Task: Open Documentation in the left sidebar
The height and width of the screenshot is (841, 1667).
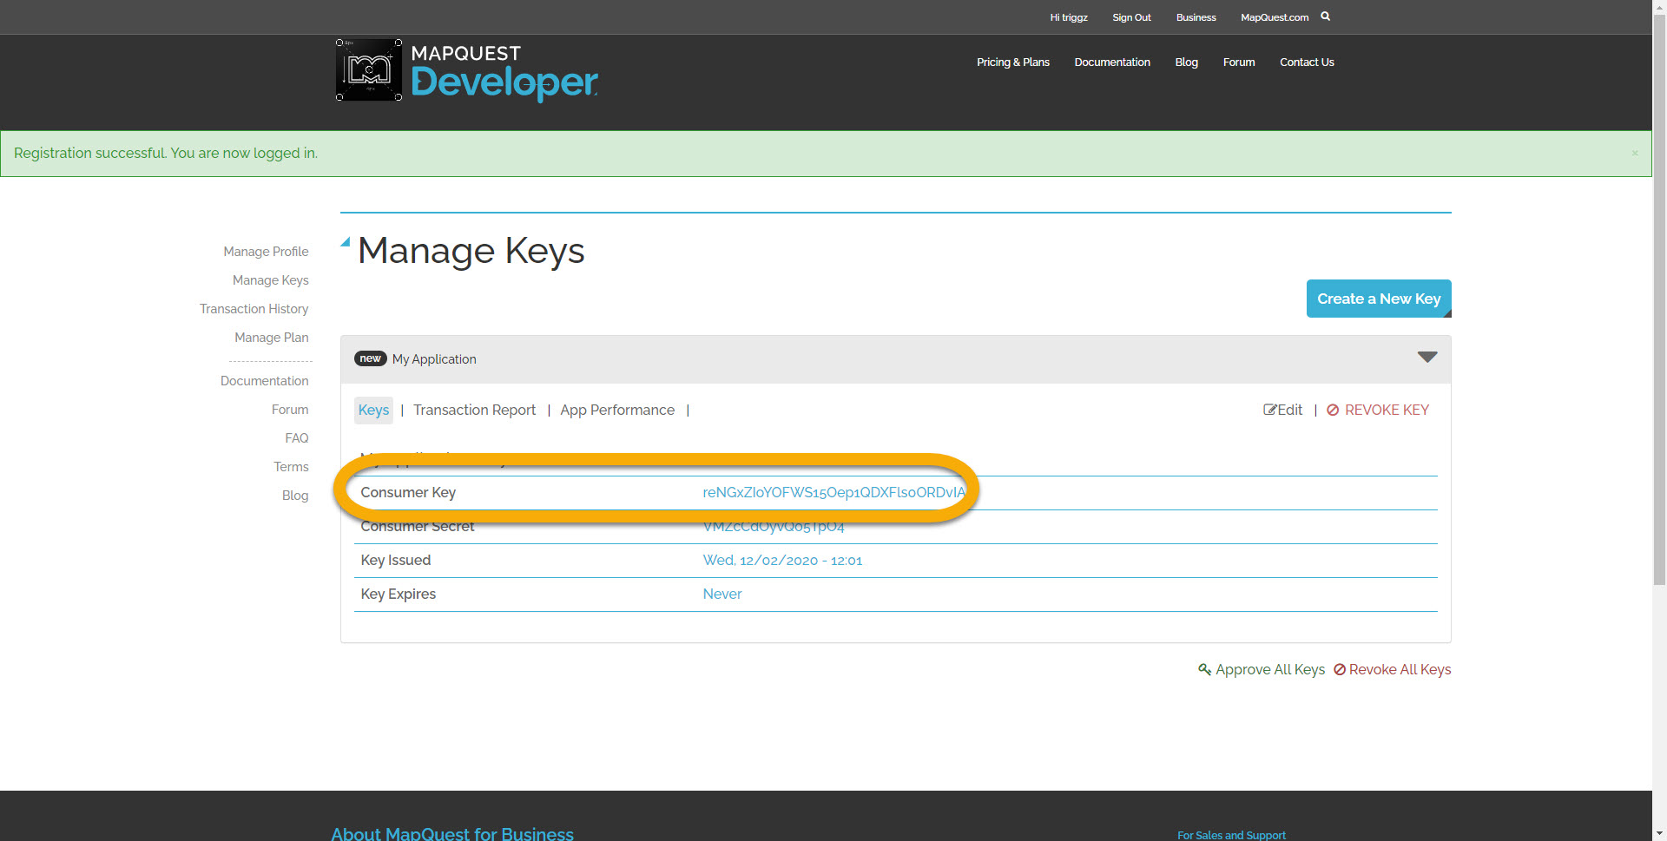Action: [x=265, y=381]
